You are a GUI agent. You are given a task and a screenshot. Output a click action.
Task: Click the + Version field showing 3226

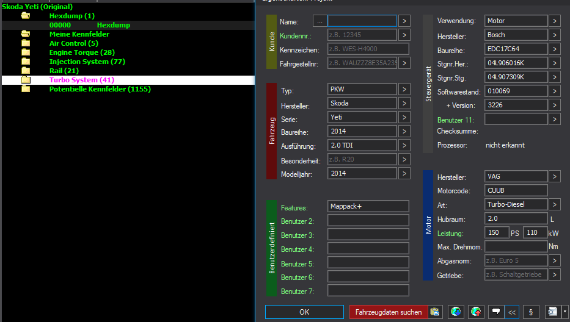[x=516, y=106]
